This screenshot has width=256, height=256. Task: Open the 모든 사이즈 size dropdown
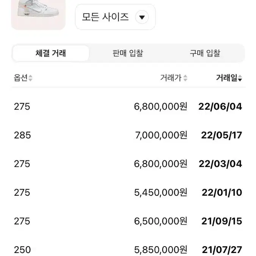click(x=115, y=17)
